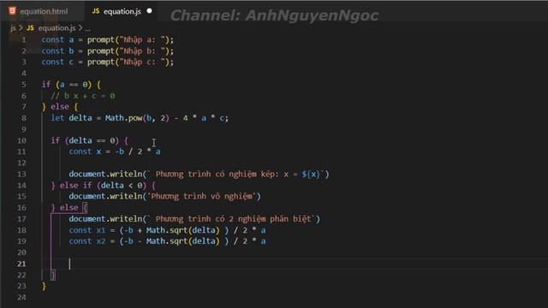548x308 pixels.
Task: Click the closing brace on line 23
Action: coord(44,287)
